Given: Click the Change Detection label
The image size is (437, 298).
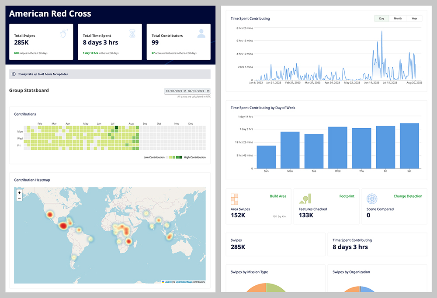Looking at the screenshot, I should (408, 196).
